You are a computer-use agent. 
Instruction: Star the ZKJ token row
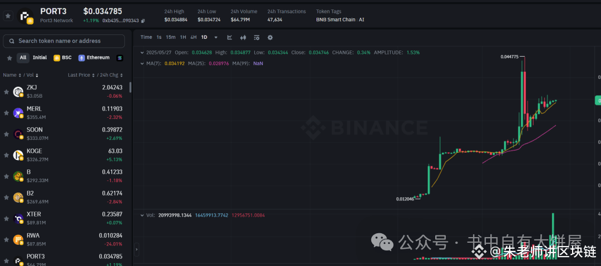click(6, 92)
